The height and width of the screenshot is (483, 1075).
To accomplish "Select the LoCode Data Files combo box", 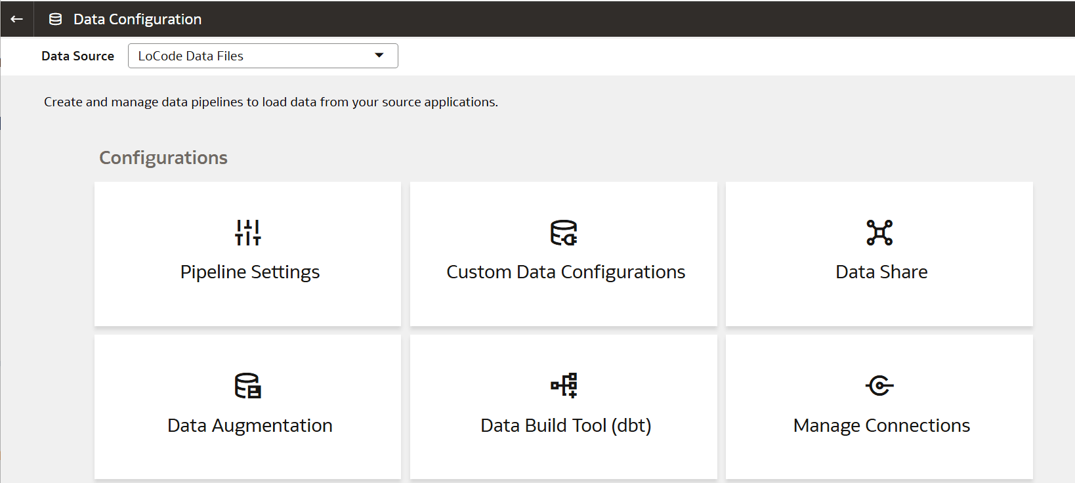I will [x=263, y=56].
